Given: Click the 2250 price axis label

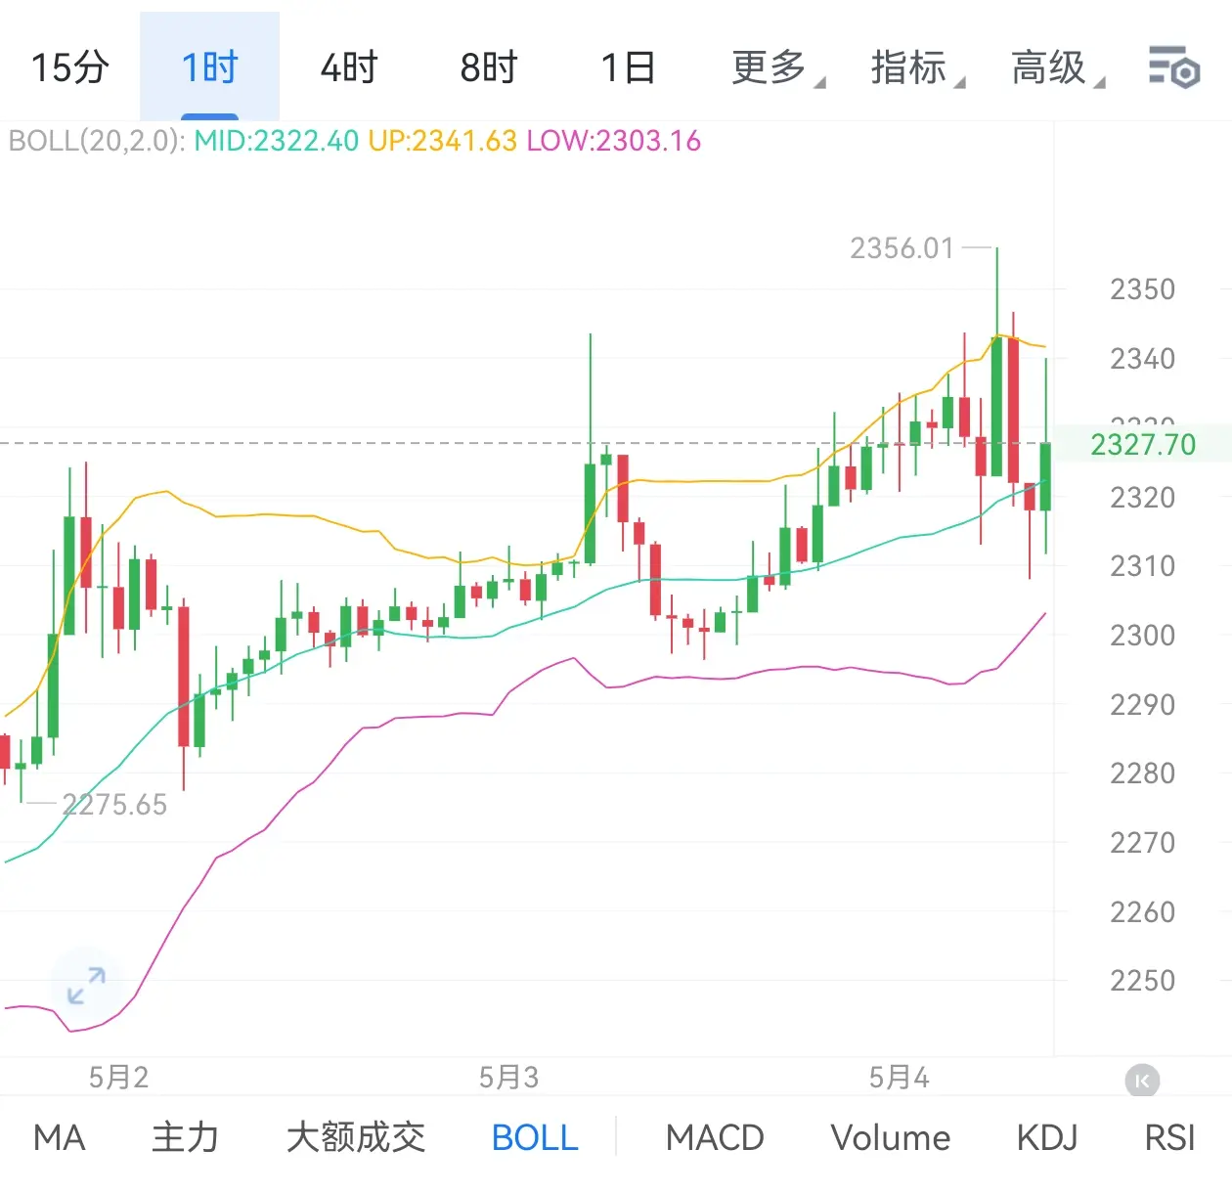Looking at the screenshot, I should pyautogui.click(x=1142, y=981).
